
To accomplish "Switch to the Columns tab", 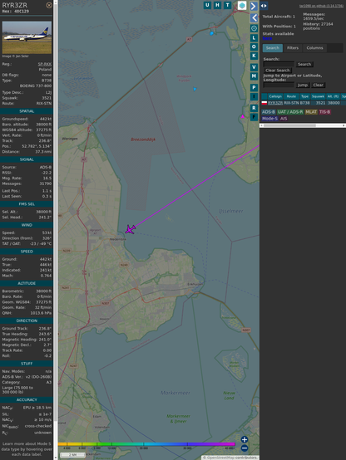I will tap(314, 48).
